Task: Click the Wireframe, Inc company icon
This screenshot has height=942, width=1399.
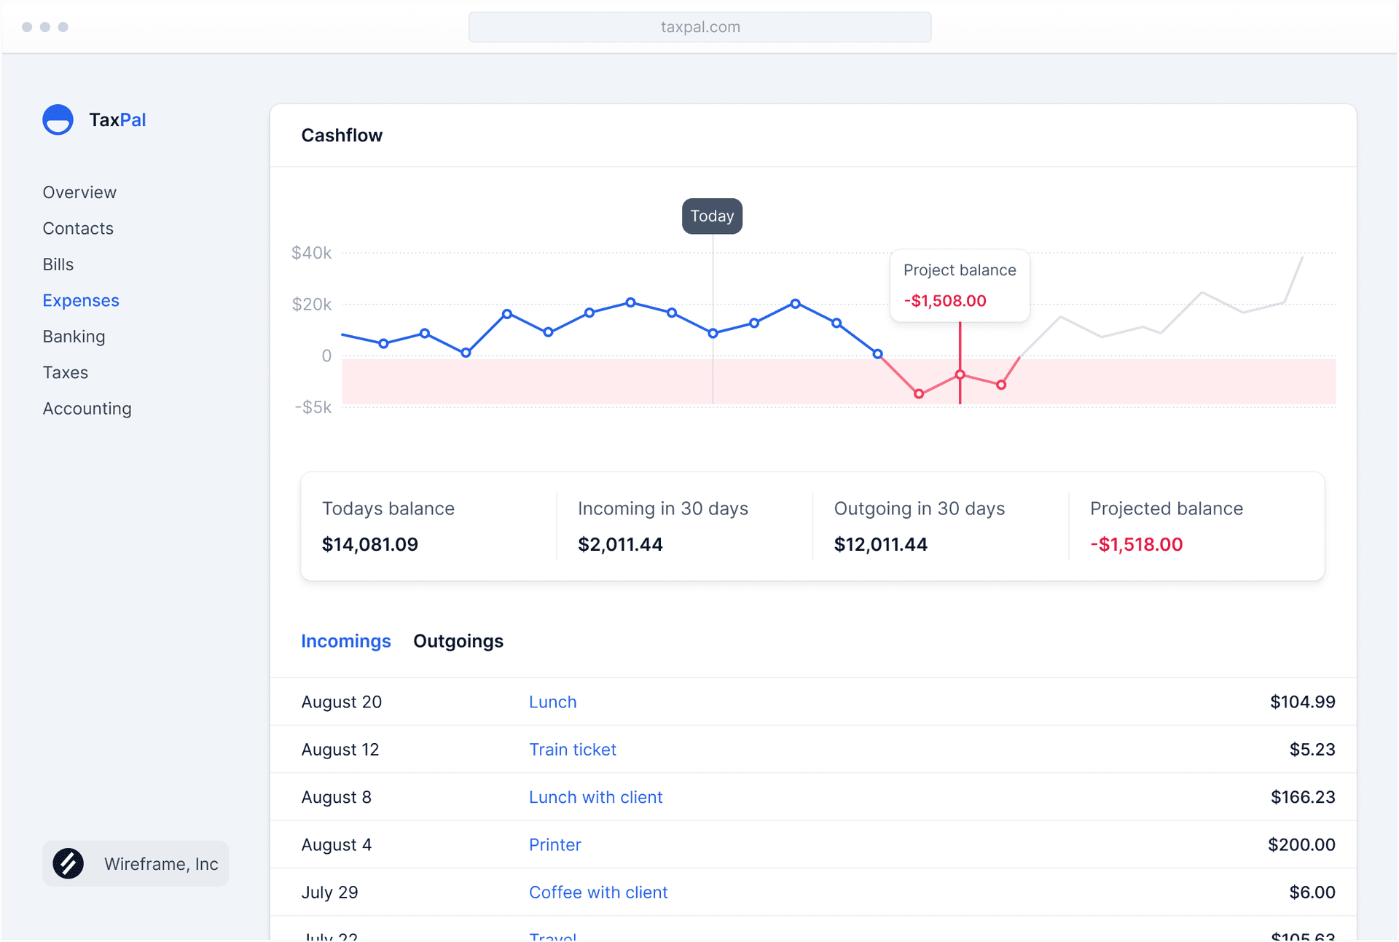Action: [x=68, y=863]
